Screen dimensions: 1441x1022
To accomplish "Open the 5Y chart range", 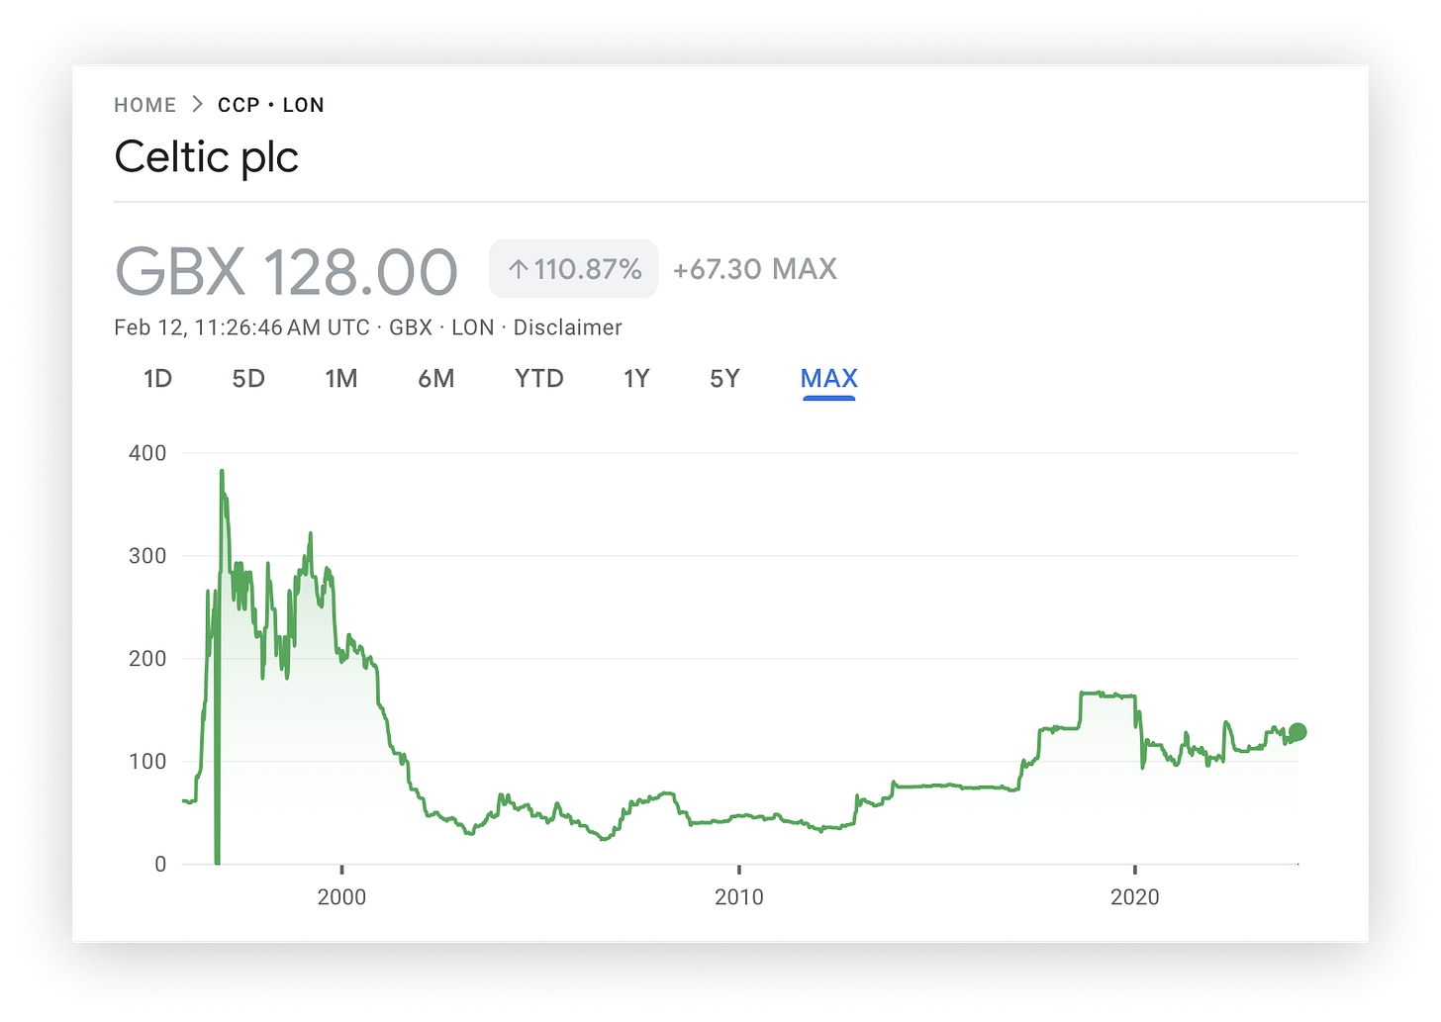I will click(724, 379).
